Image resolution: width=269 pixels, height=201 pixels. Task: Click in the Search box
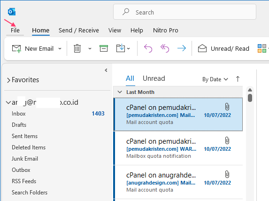(184, 12)
